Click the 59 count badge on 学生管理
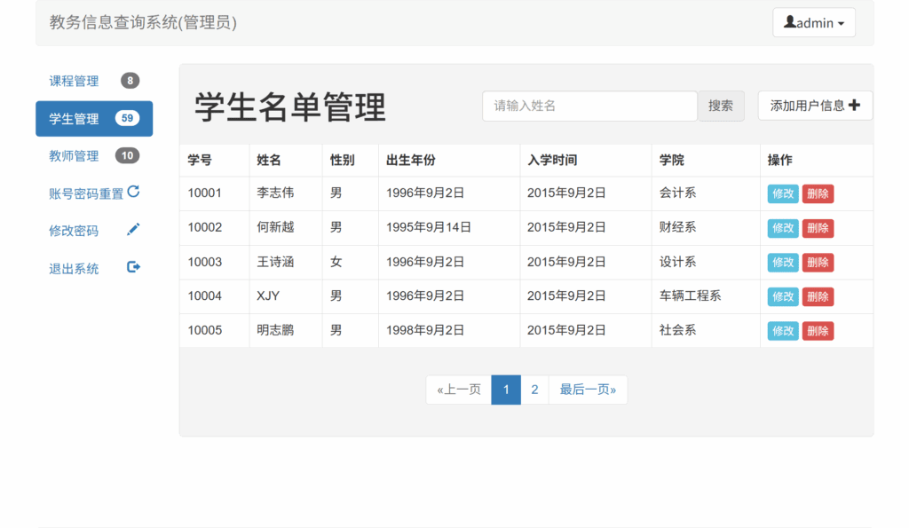 click(x=128, y=118)
